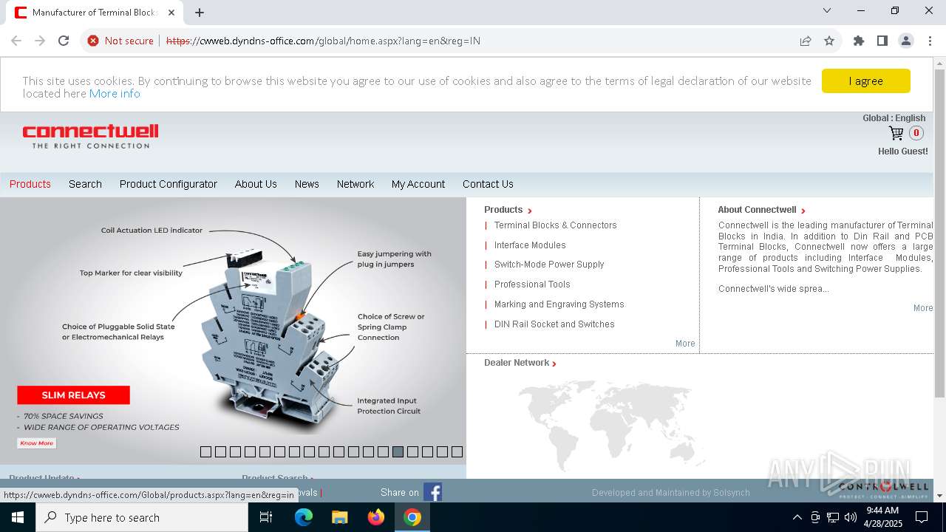Screen dimensions: 946x532
Task: Open the tab search chevron
Action: tap(827, 10)
